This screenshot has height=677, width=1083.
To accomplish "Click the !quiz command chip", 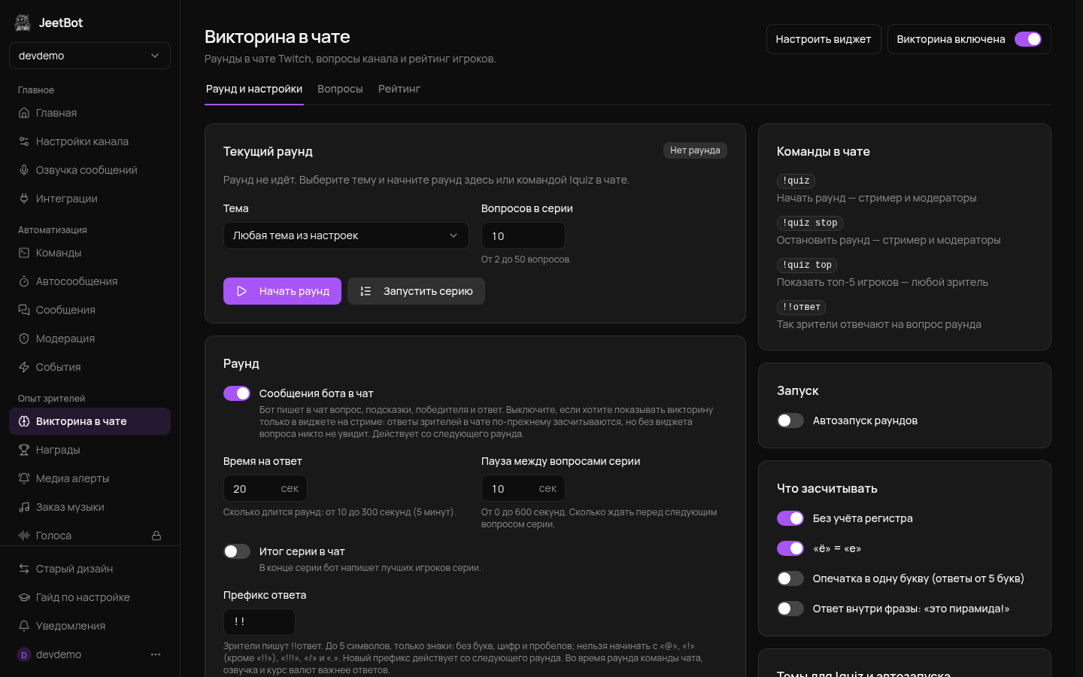I will point(796,181).
